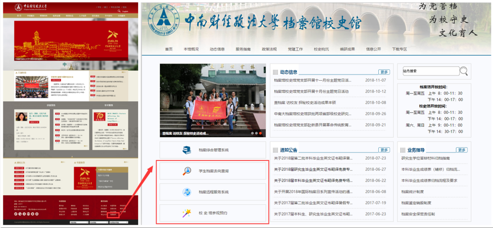Click the group photo in the news slideshow

(213, 100)
